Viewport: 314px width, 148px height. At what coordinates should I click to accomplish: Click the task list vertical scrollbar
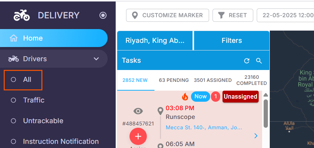266,114
